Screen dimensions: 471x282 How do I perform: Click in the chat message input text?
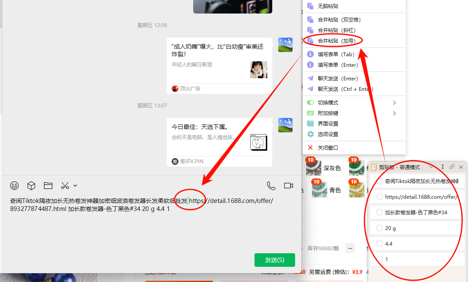142,205
